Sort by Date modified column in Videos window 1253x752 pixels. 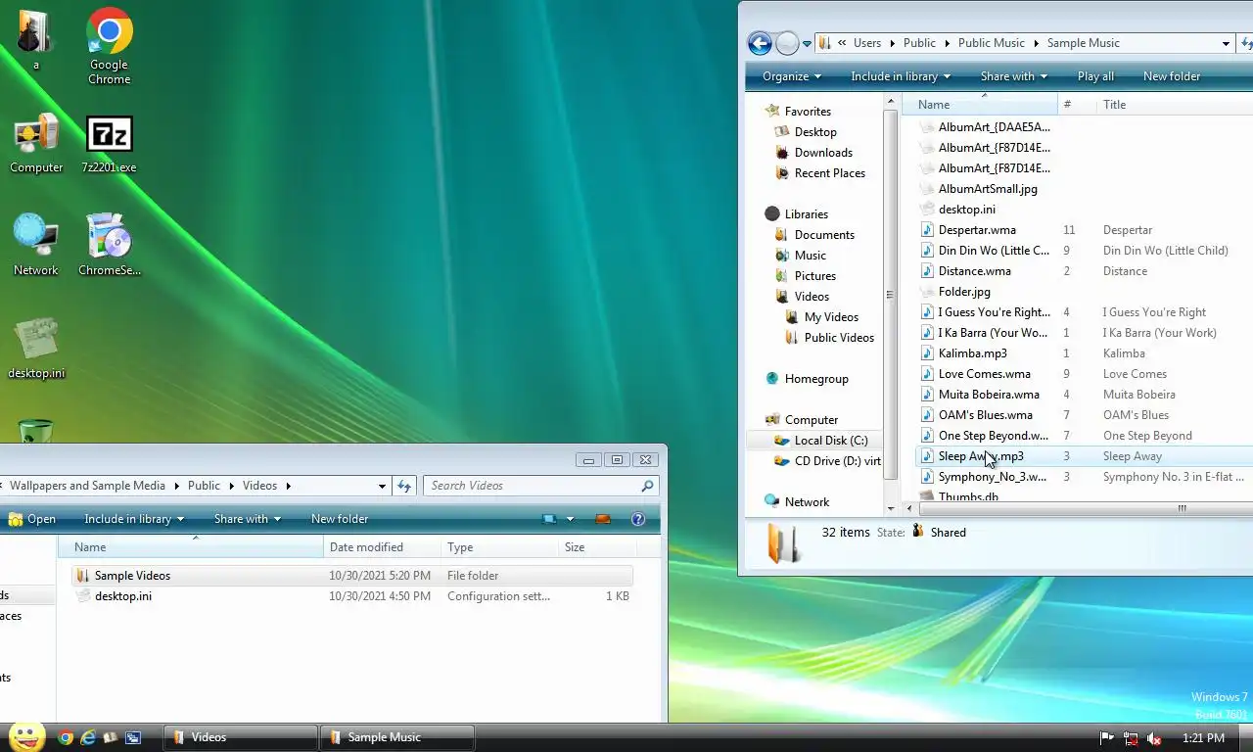tap(382, 547)
